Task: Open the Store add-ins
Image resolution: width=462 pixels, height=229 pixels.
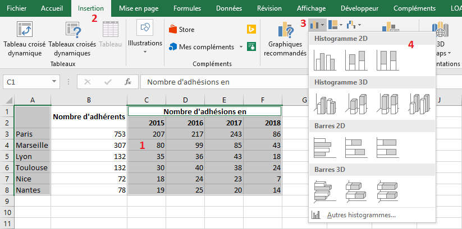Action: (x=181, y=30)
